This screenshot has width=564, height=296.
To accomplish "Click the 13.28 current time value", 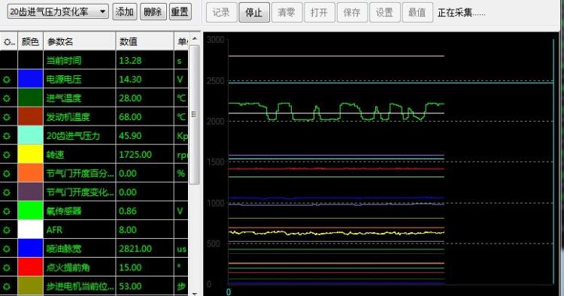I will pyautogui.click(x=144, y=60).
